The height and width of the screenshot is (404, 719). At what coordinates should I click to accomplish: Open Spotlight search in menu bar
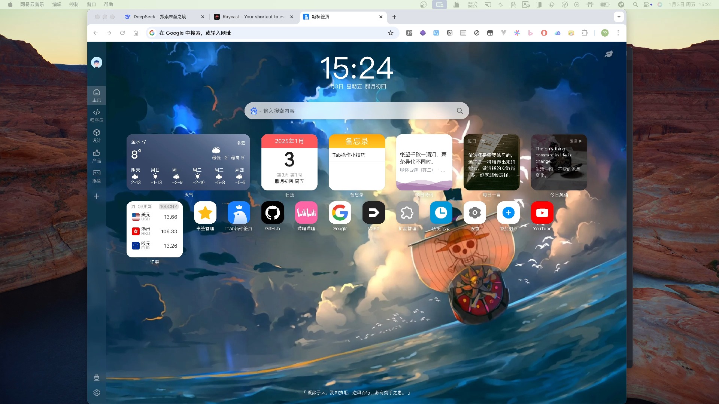[635, 4]
